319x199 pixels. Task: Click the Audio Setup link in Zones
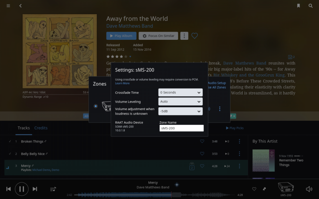(217, 83)
